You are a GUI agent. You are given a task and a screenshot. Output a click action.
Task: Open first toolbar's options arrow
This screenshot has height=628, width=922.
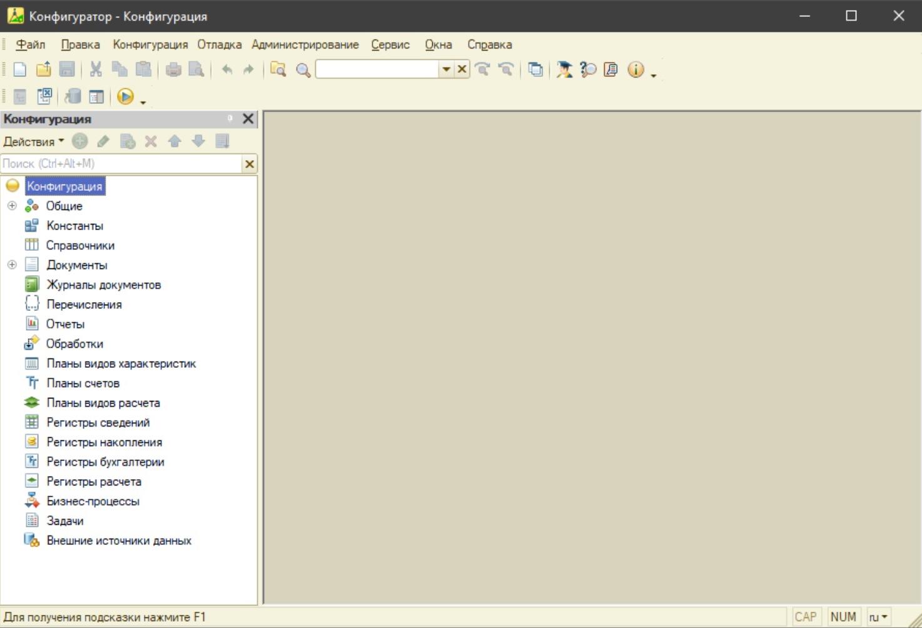[654, 75]
